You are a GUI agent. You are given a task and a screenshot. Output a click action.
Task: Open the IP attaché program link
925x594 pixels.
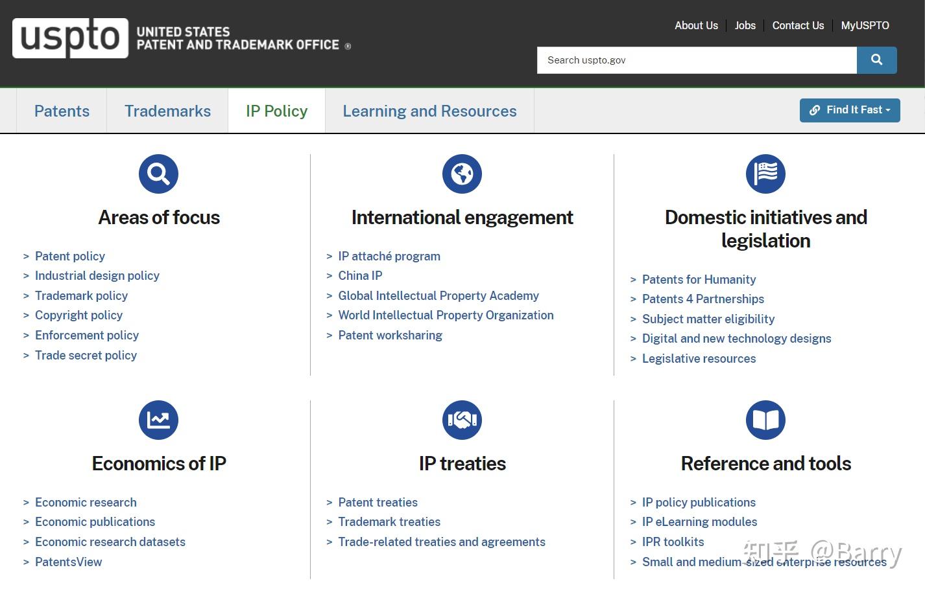point(389,256)
